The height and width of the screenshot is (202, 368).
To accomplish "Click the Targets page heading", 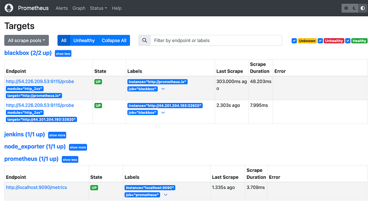I will tap(19, 26).
